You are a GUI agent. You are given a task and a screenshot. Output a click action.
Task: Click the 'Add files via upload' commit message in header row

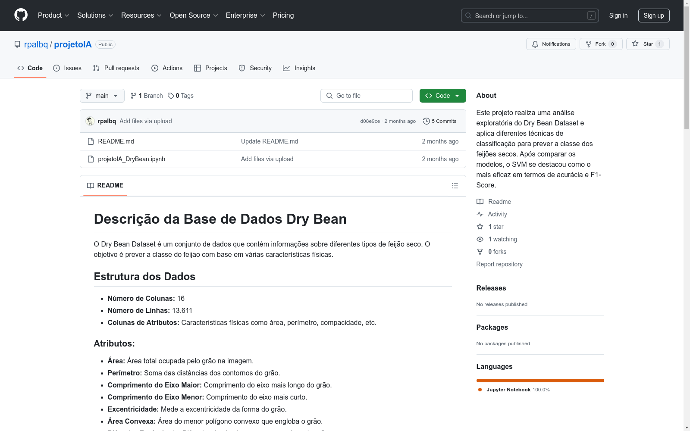[146, 121]
